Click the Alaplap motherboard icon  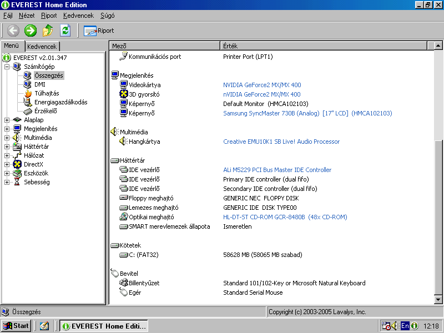[17, 120]
